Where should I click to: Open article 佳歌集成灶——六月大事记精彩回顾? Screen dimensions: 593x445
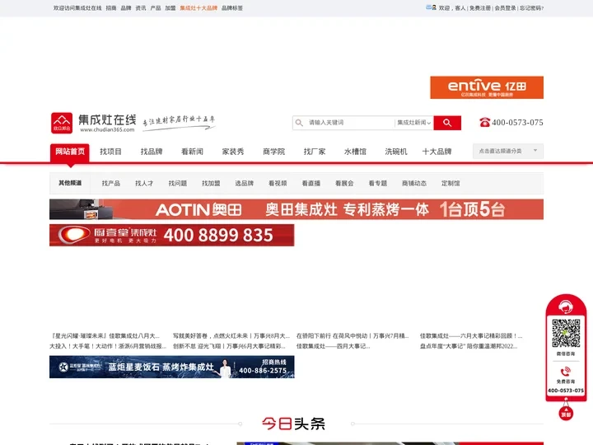coord(471,335)
